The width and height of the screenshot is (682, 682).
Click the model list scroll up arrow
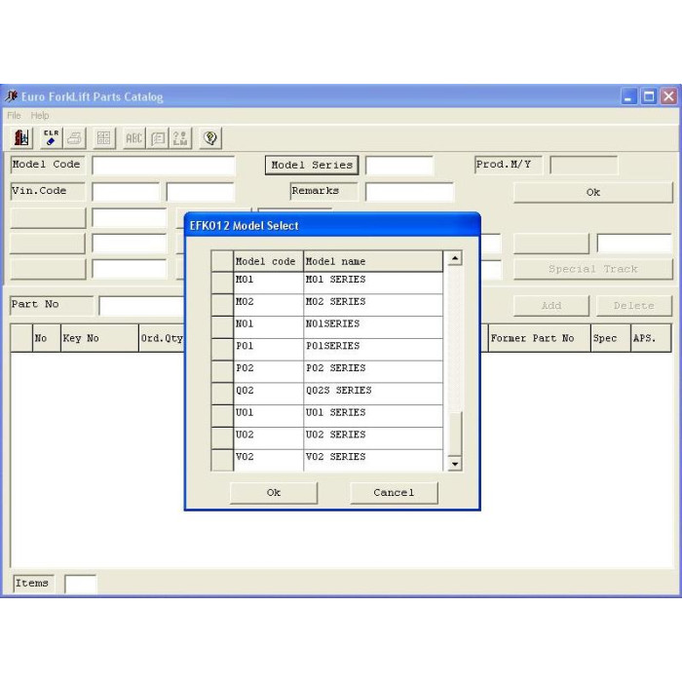455,258
